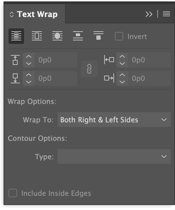The width and height of the screenshot is (175, 210).
Task: Select the Text Wrap panel tab
Action: [34, 14]
